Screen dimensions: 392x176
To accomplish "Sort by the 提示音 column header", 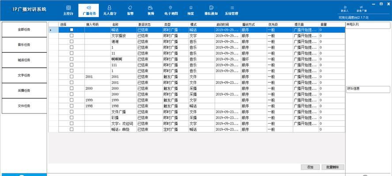I will pyautogui.click(x=305, y=25).
